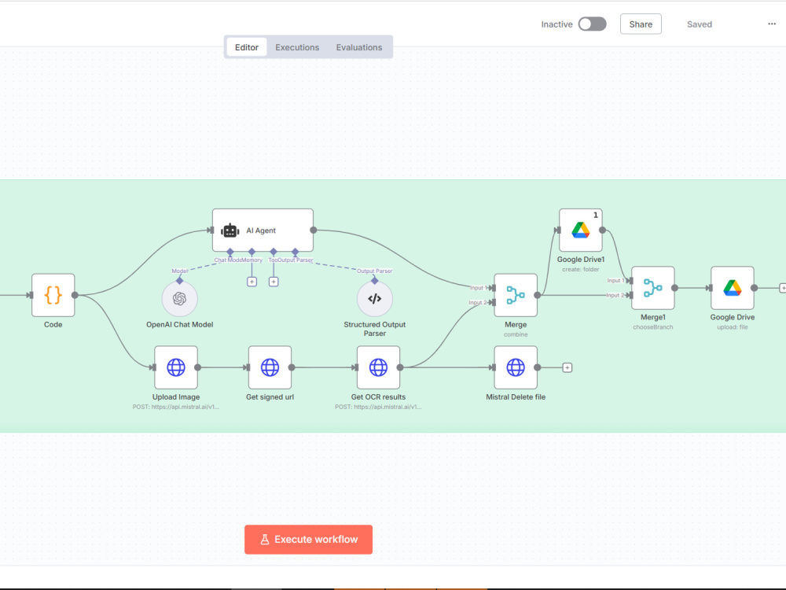786x590 pixels.
Task: Open the Structured Output Parser node
Action: [x=374, y=299]
